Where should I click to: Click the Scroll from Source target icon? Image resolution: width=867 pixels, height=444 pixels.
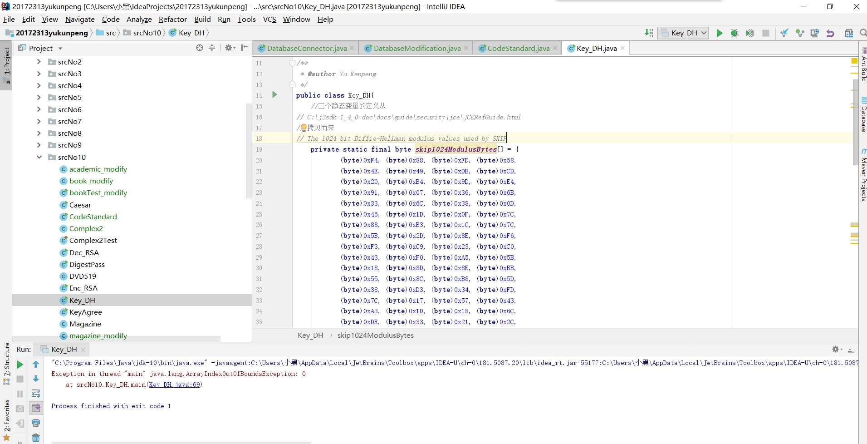[199, 48]
